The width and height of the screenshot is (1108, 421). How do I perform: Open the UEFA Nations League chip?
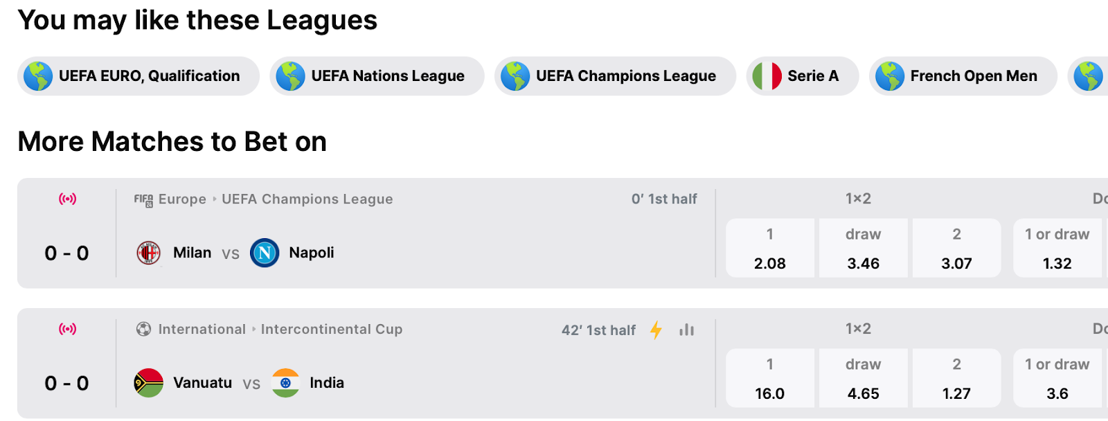(x=377, y=76)
